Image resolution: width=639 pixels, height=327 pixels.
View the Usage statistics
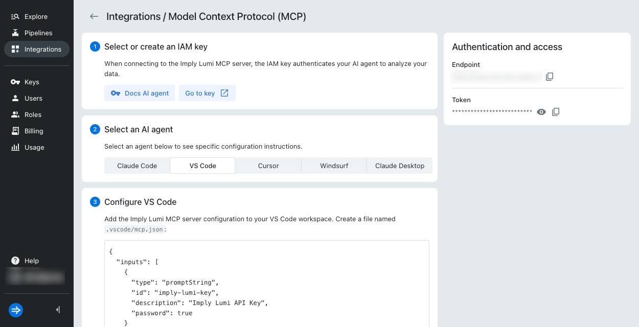[34, 147]
